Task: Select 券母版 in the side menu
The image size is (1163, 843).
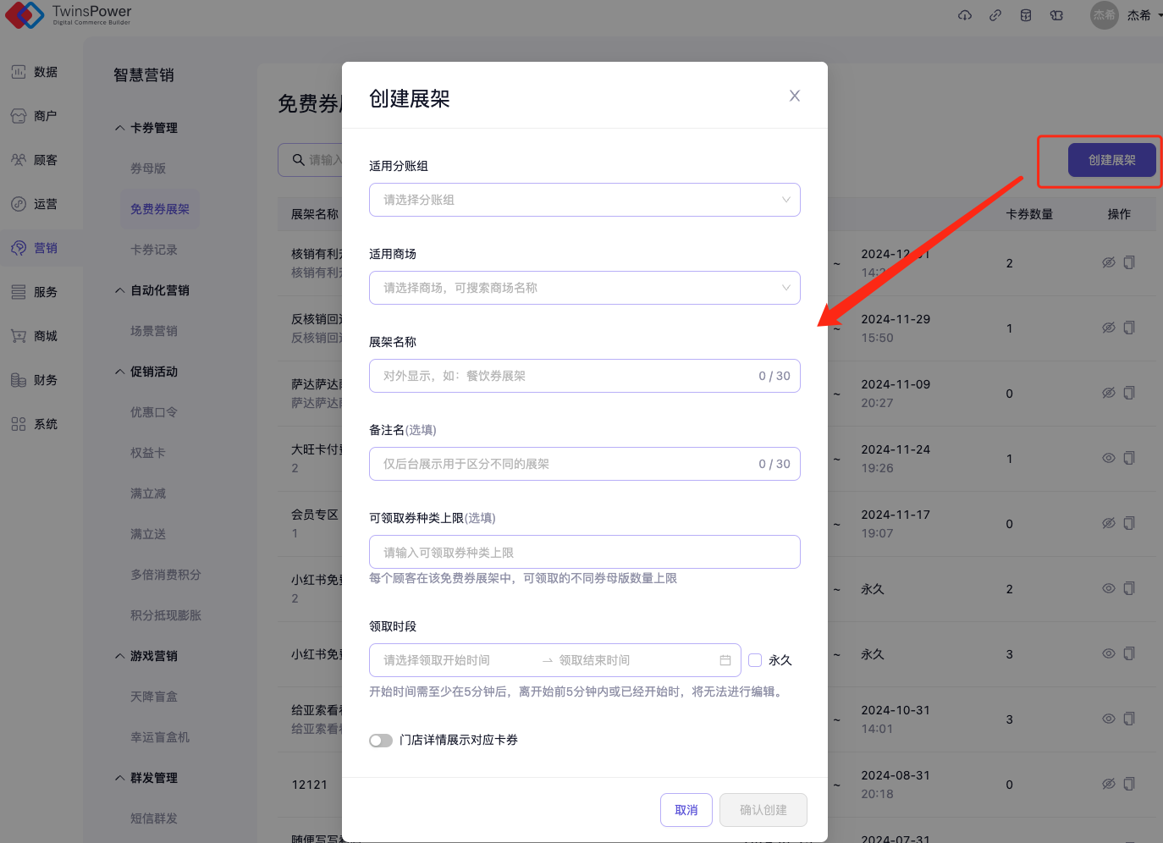Action: [148, 168]
